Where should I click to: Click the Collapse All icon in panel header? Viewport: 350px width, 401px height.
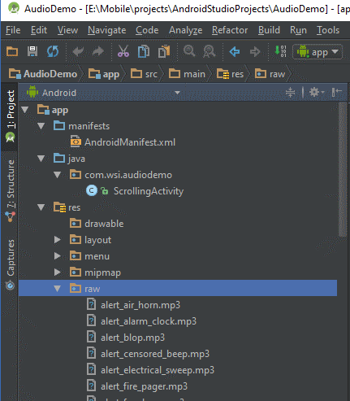tap(290, 93)
